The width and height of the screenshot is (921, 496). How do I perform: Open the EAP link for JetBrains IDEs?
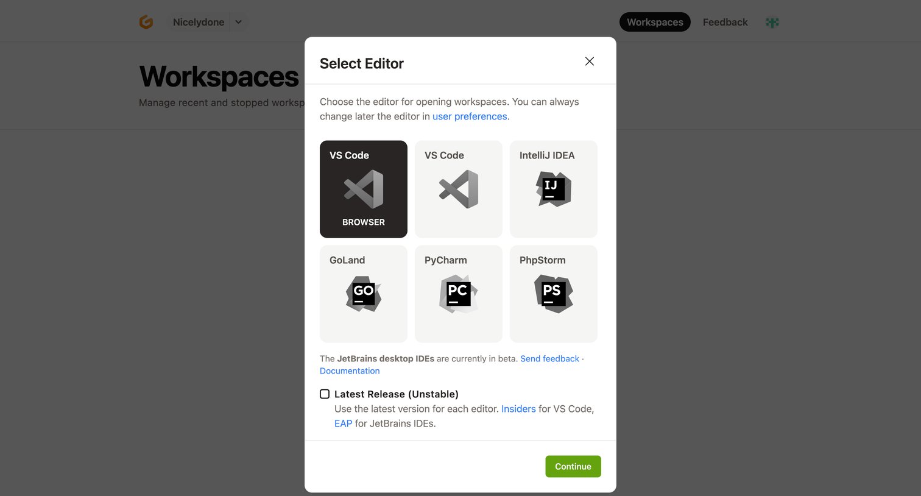(343, 423)
